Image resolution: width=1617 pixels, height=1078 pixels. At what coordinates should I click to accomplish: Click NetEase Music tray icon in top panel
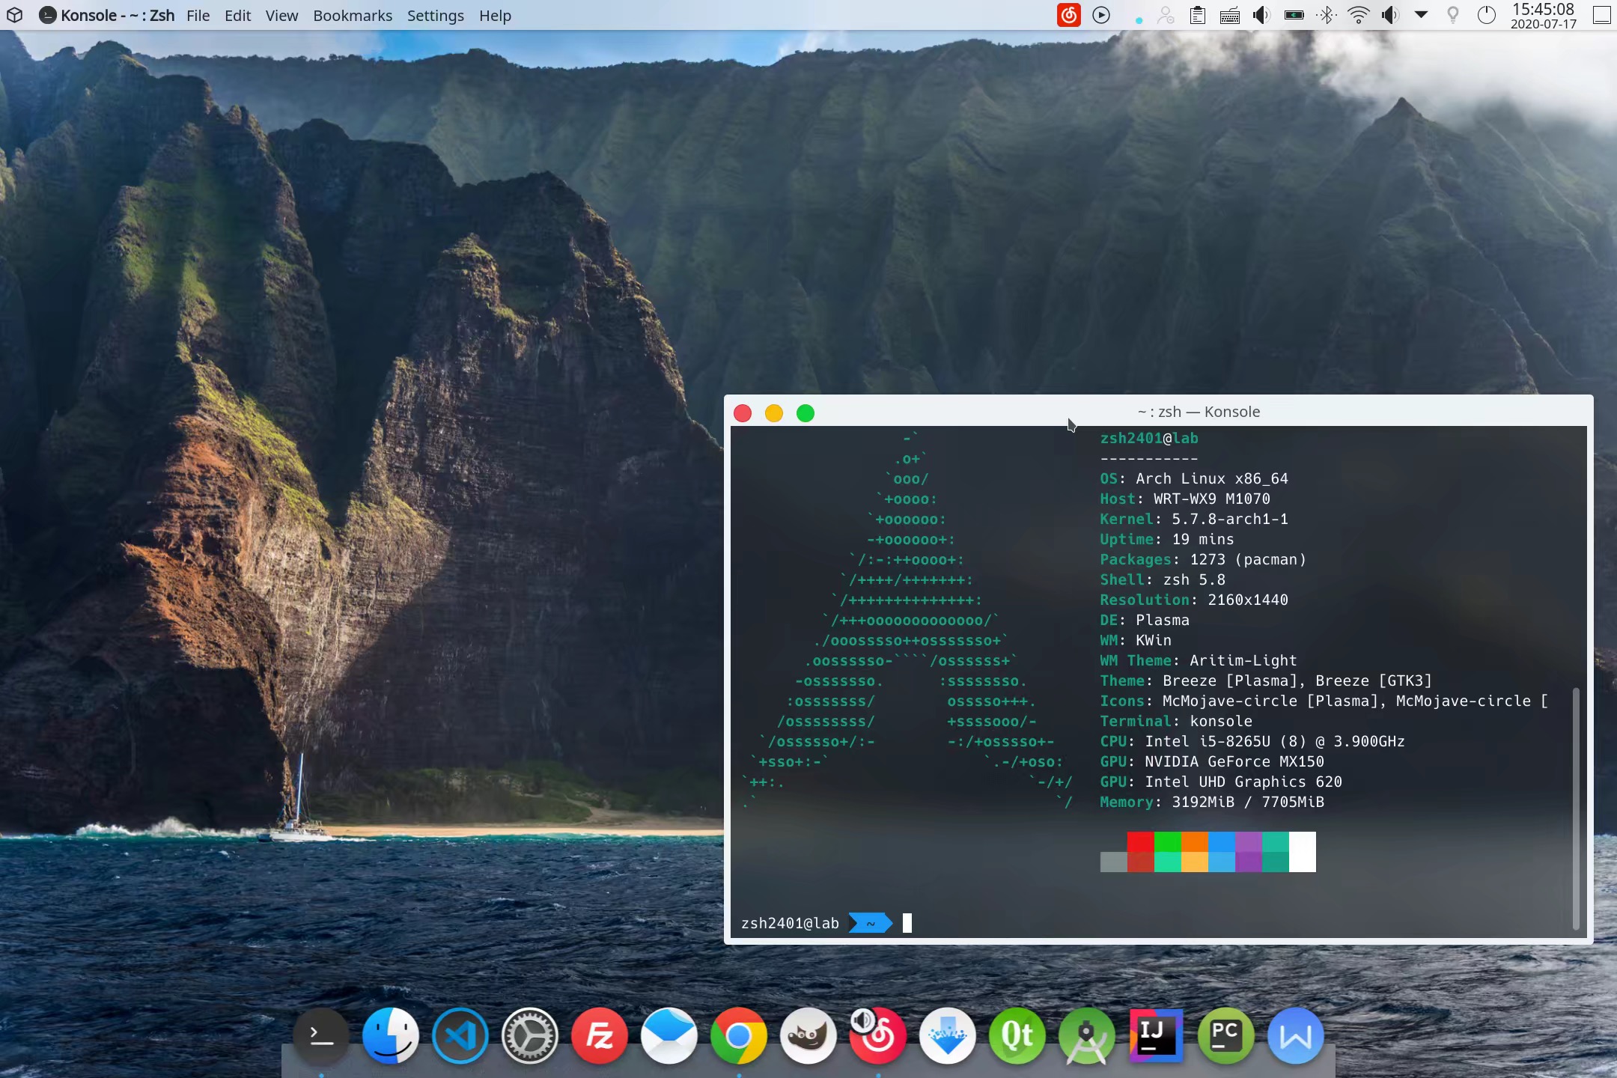pos(1068,15)
